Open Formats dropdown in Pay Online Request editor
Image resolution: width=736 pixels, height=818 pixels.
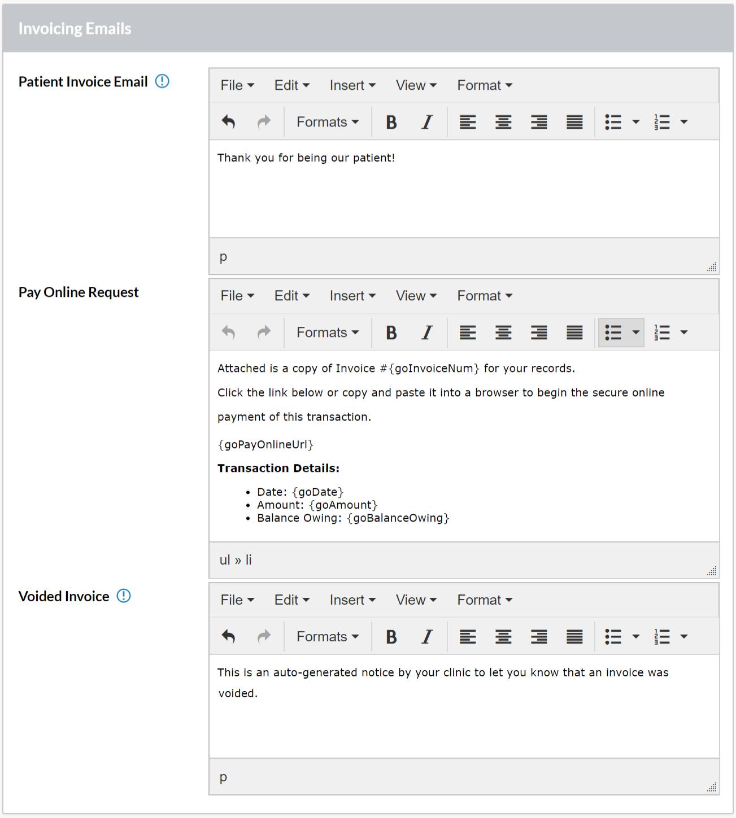click(328, 333)
